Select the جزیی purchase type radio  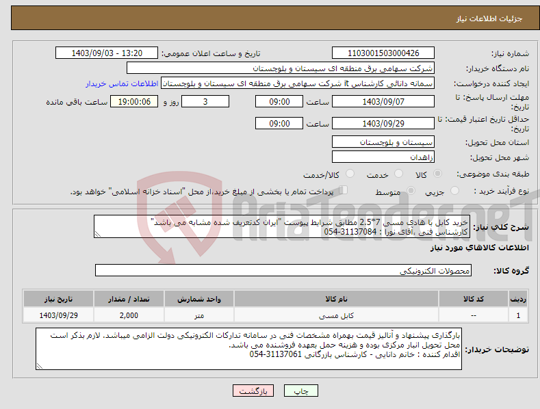click(454, 190)
